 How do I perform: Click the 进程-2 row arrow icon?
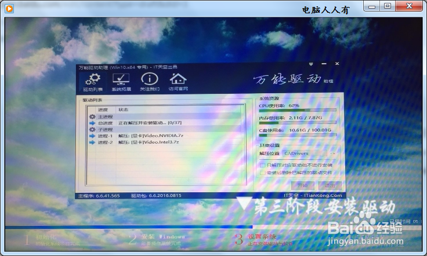tap(92, 142)
